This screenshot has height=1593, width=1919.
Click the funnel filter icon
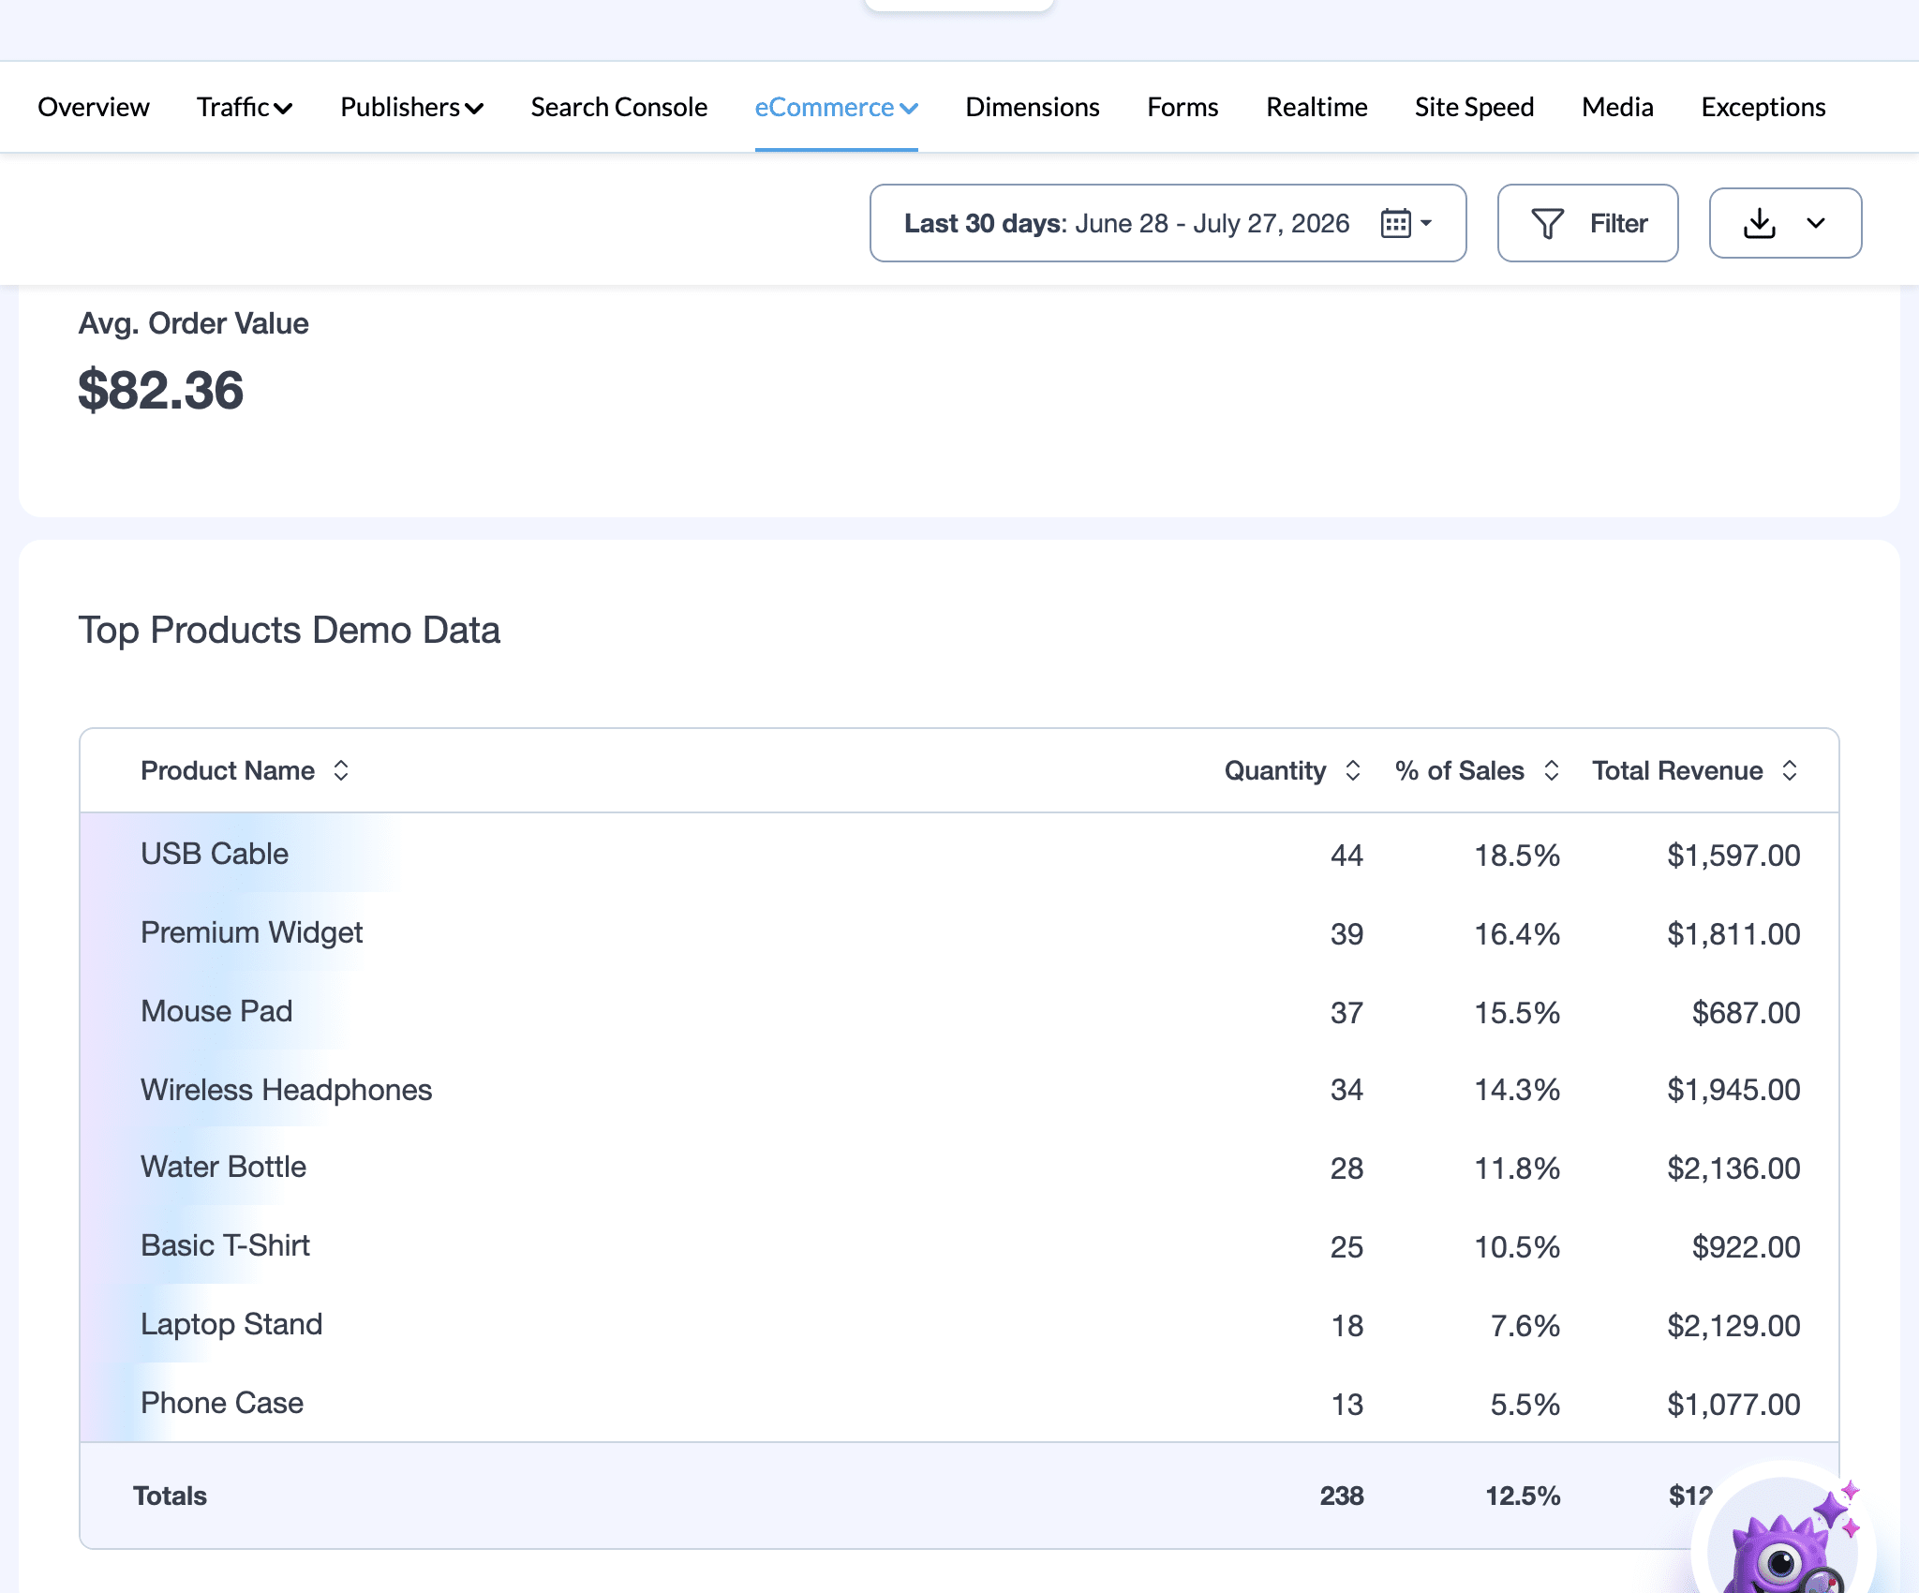click(1547, 223)
